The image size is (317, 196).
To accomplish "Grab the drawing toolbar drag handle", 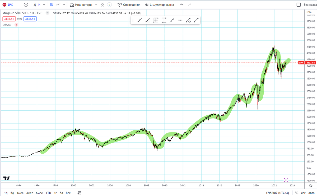I will (x=133, y=20).
